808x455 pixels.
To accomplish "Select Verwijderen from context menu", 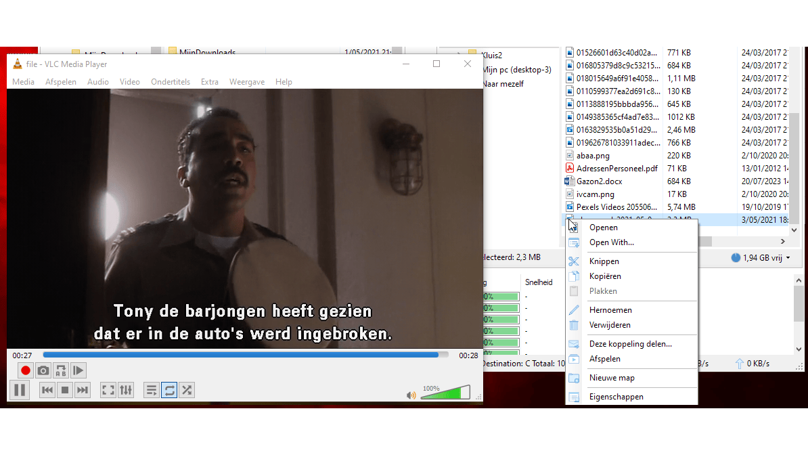I will [x=632, y=325].
